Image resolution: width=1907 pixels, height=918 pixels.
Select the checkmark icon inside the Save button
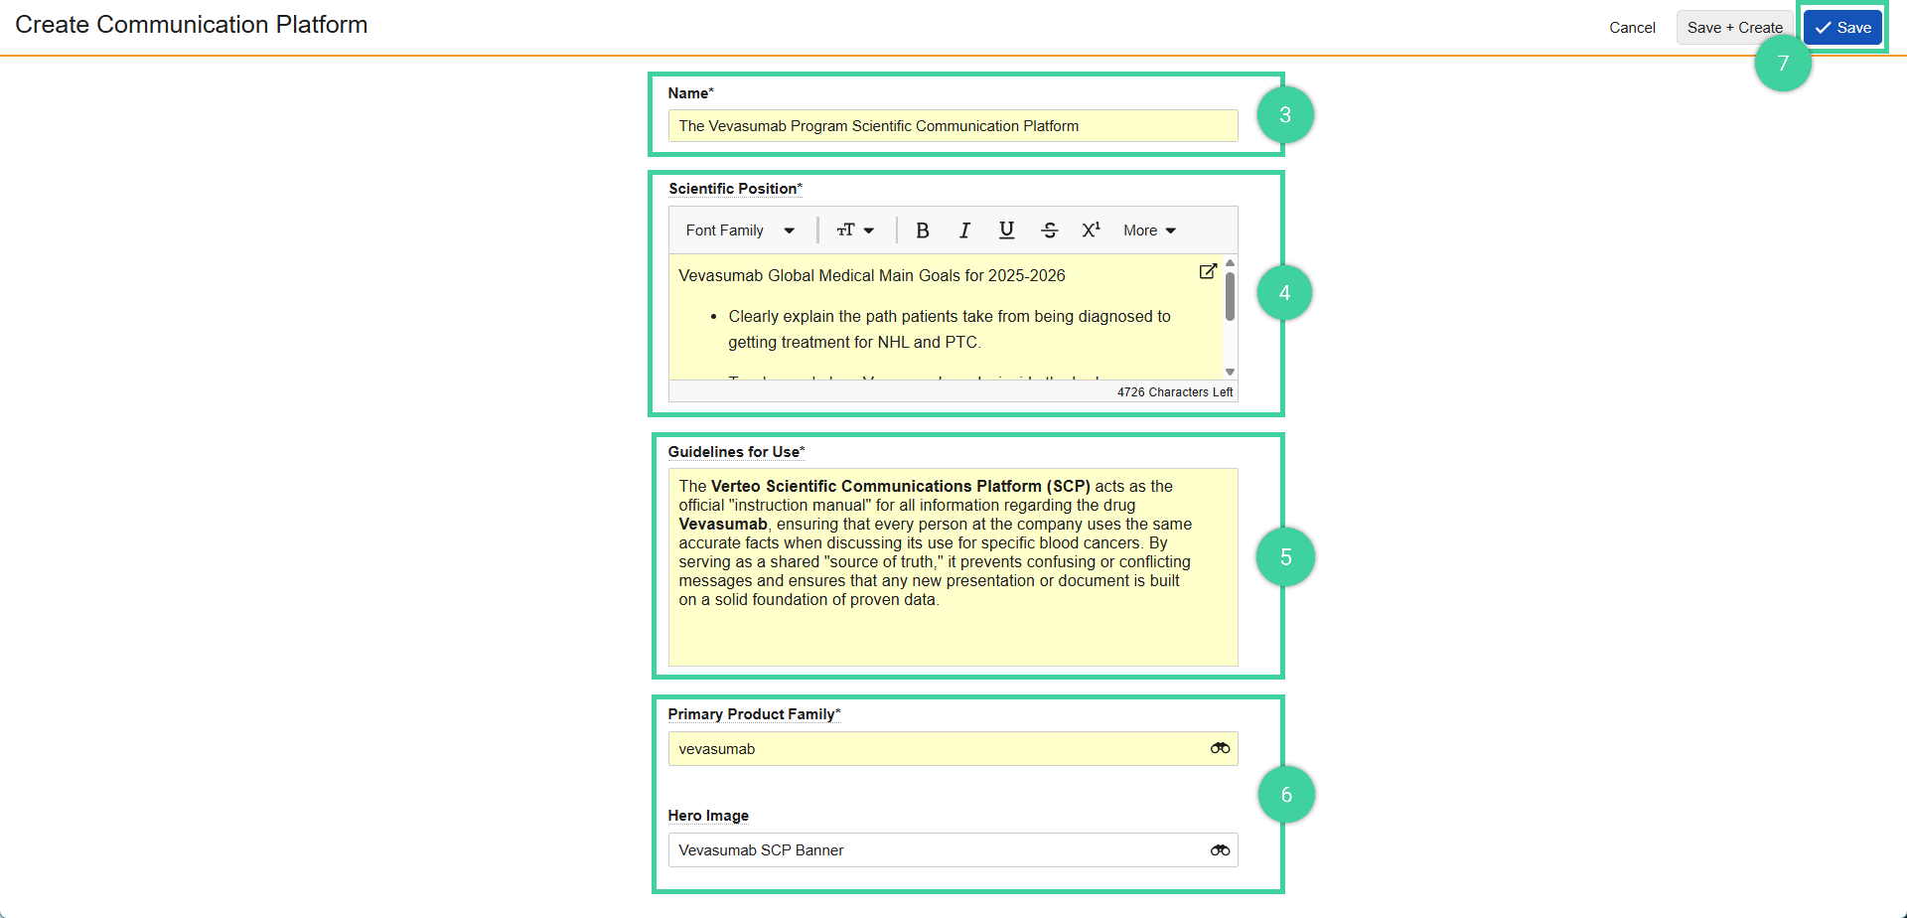point(1822,27)
